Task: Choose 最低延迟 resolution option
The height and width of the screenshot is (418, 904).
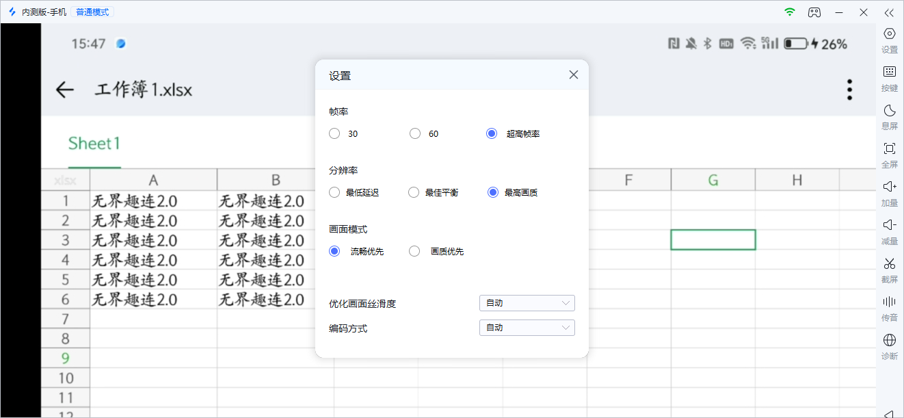Action: pos(334,192)
